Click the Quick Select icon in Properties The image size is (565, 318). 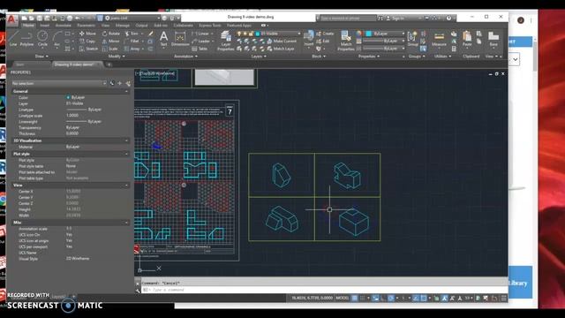128,83
